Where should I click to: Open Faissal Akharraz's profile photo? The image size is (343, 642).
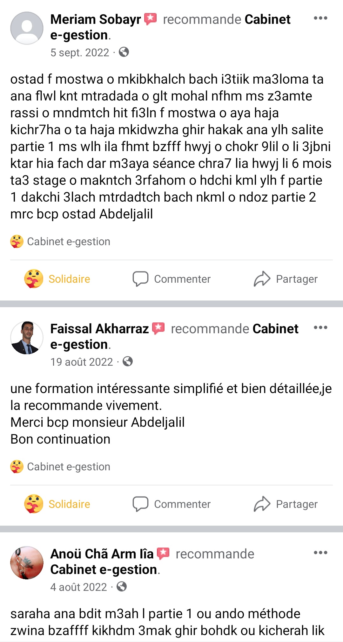(x=27, y=338)
